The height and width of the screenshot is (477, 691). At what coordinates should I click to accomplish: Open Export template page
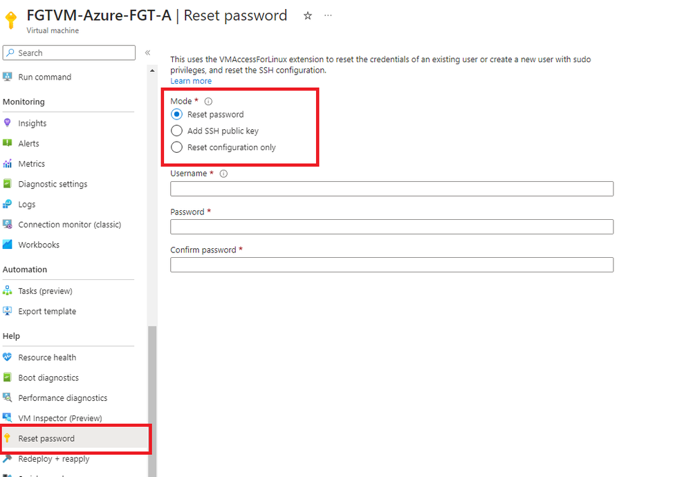tap(47, 311)
